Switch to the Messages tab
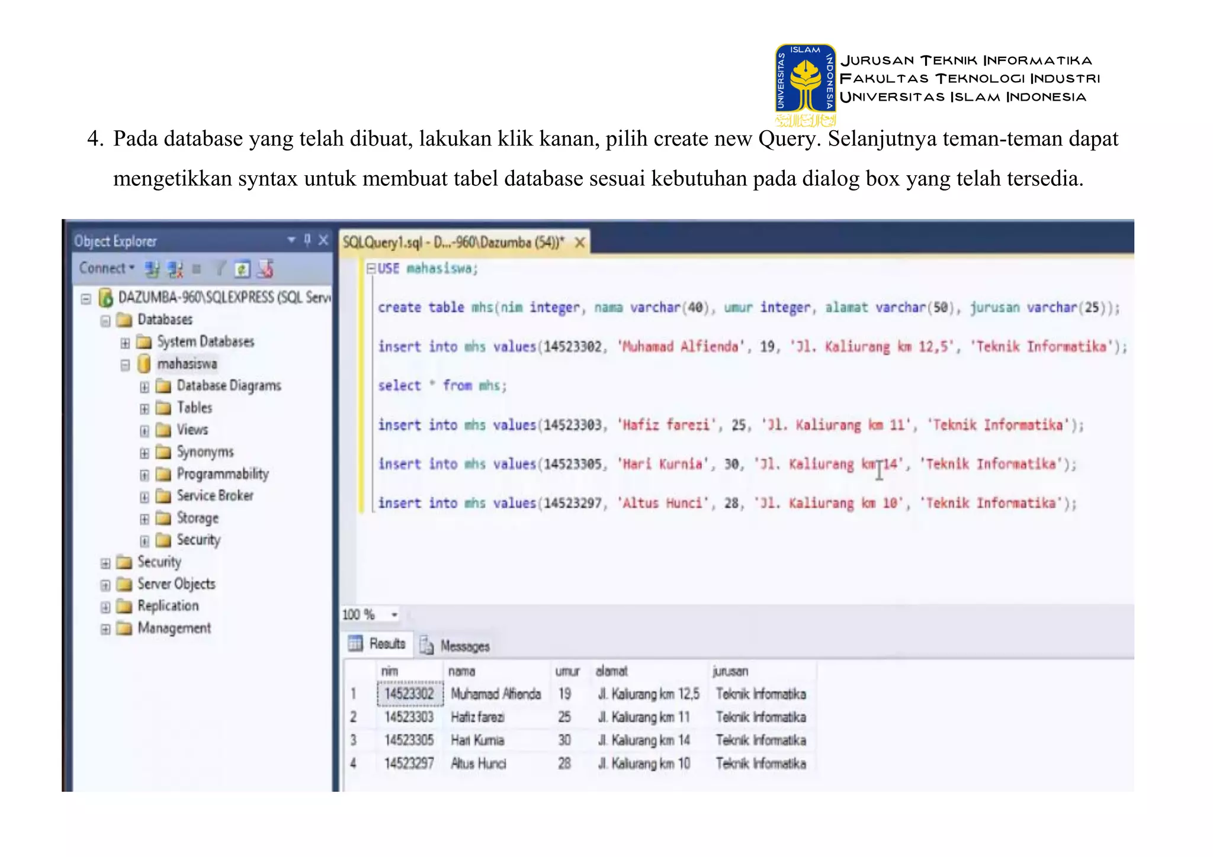This screenshot has height=857, width=1213. point(455,646)
